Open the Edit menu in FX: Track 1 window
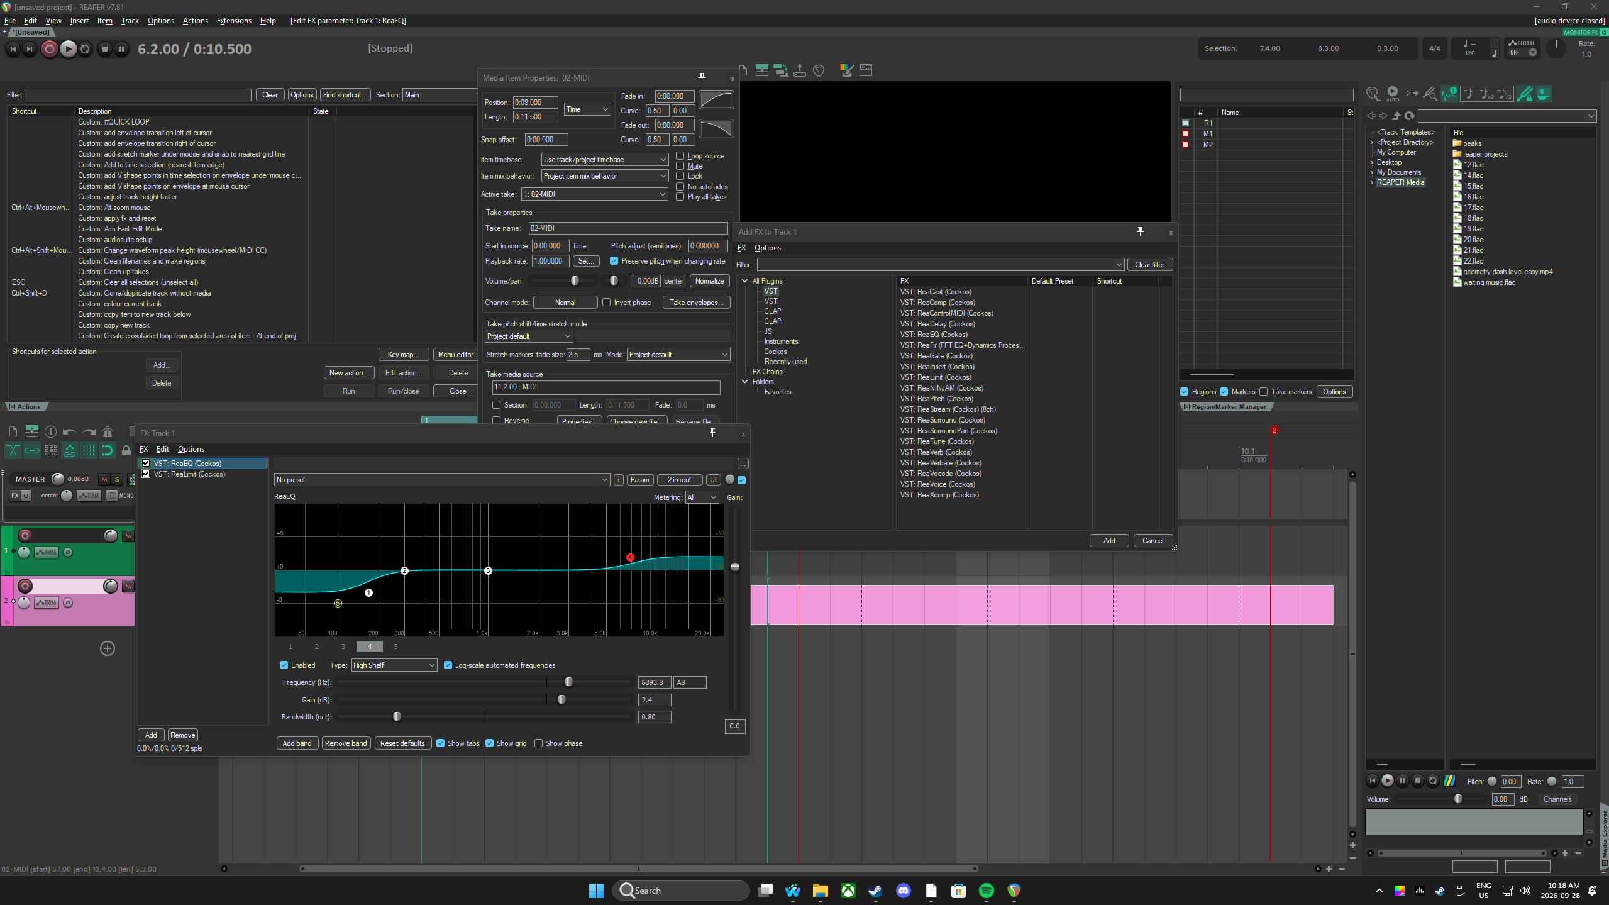1609x905 pixels. pyautogui.click(x=162, y=449)
